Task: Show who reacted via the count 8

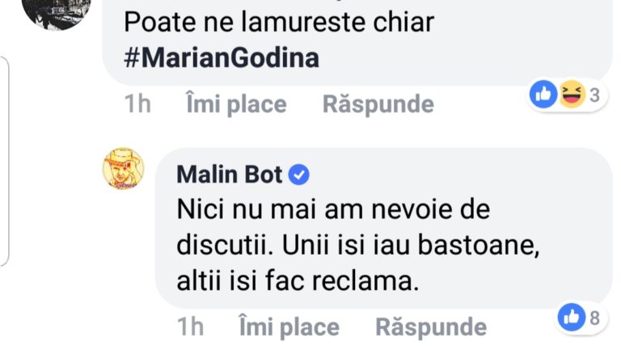Action: (594, 318)
